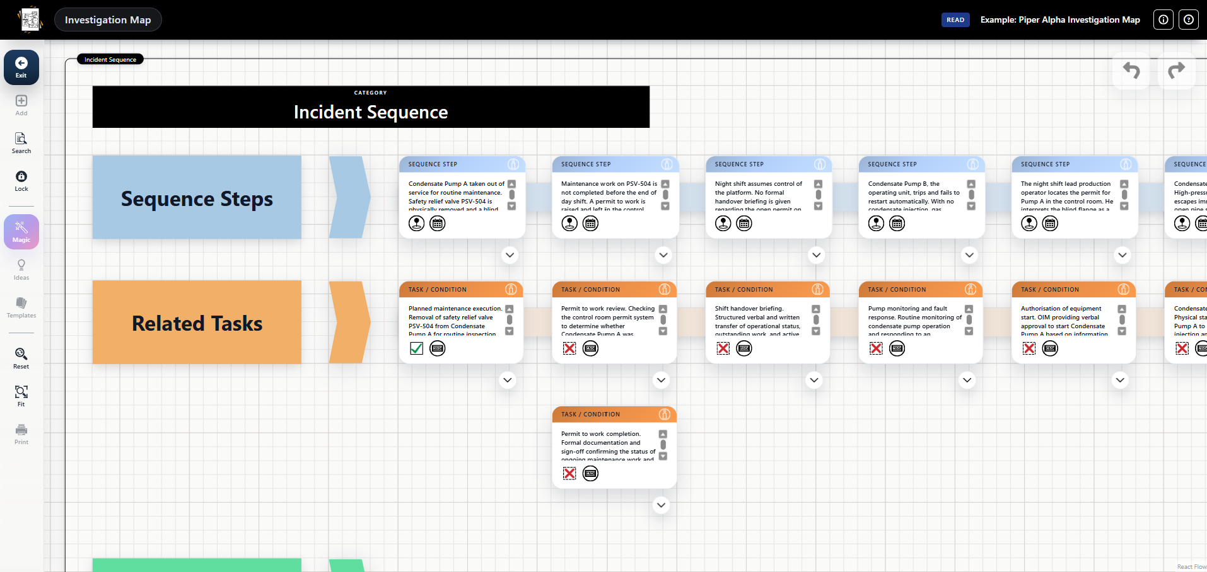Viewport: 1207px width, 572px height.
Task: Open the Ideas lightbulb tool
Action: 21,270
